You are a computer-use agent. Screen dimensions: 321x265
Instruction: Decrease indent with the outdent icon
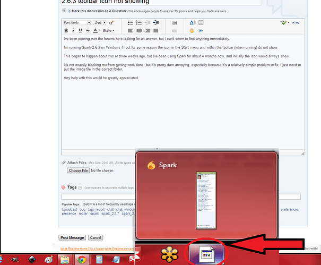tap(148, 22)
